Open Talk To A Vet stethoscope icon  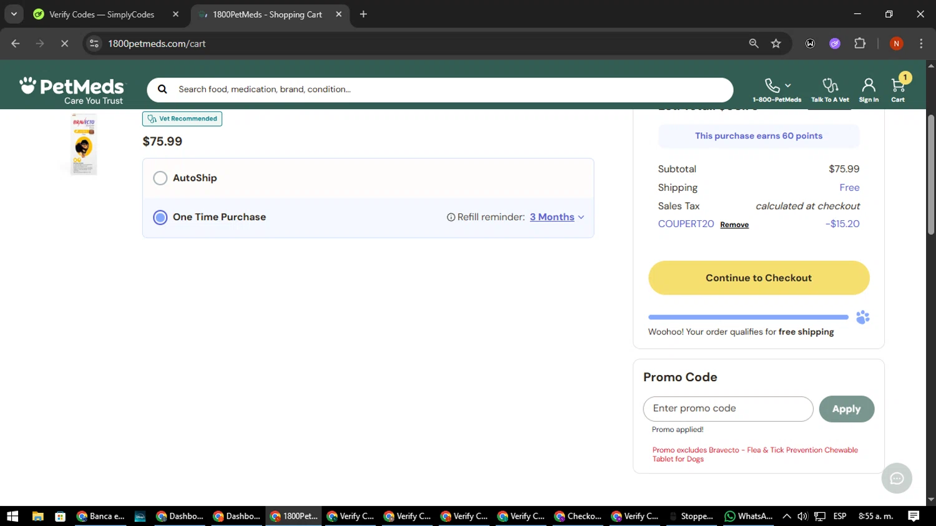829,85
